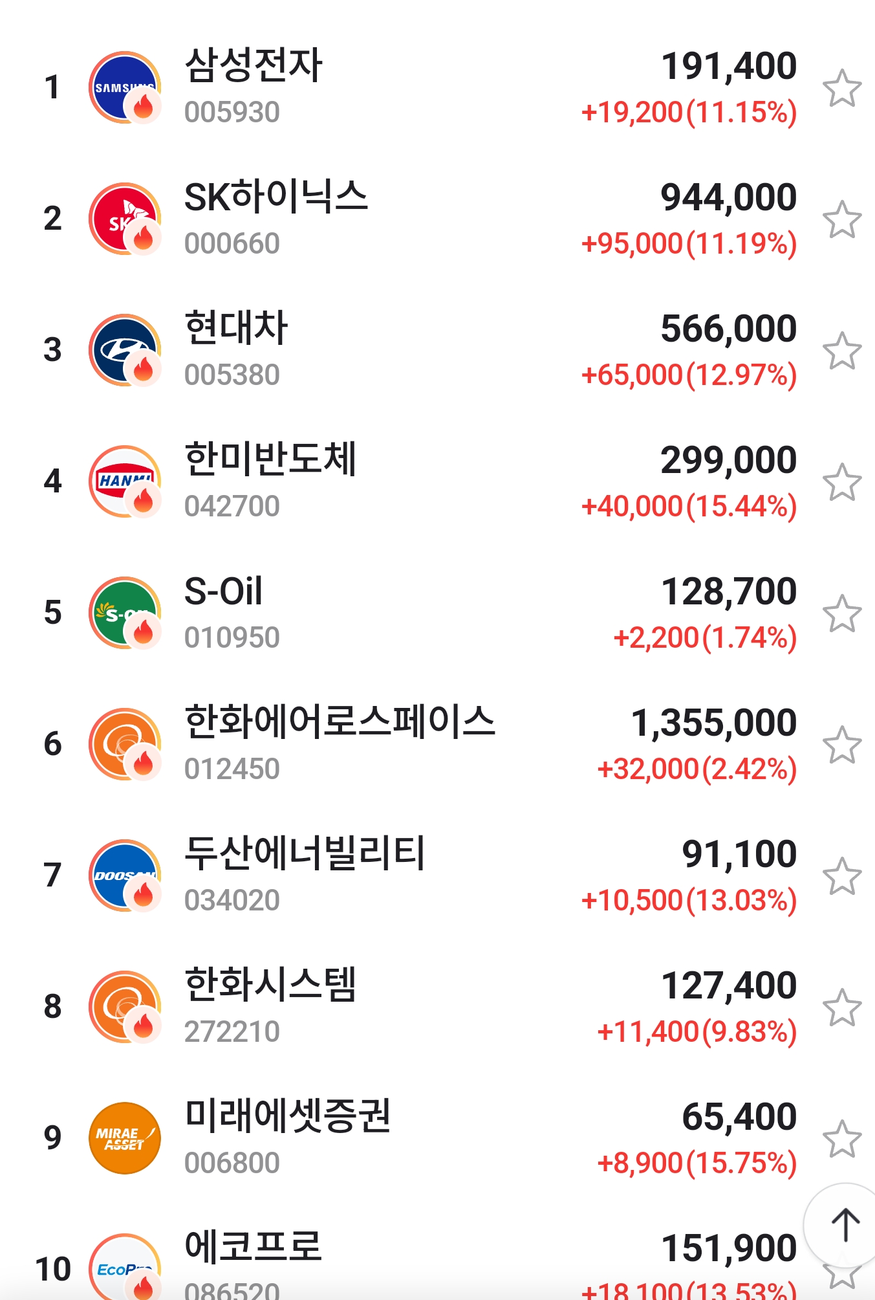This screenshot has width=875, height=1300.
Task: Select the Hyundai Motor logo icon
Action: (124, 350)
